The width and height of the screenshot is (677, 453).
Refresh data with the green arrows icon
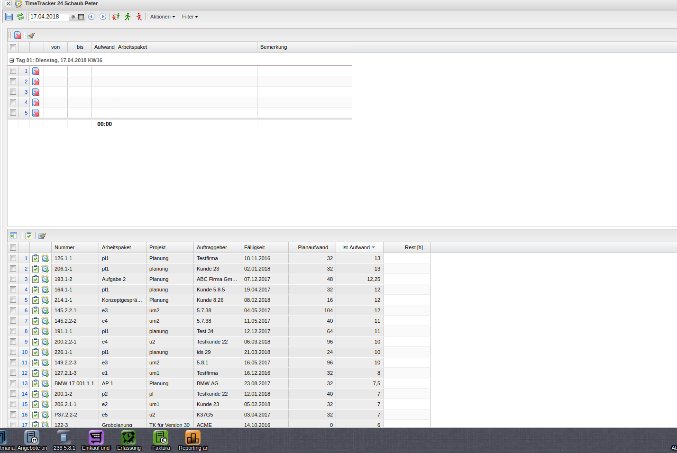[x=20, y=17]
